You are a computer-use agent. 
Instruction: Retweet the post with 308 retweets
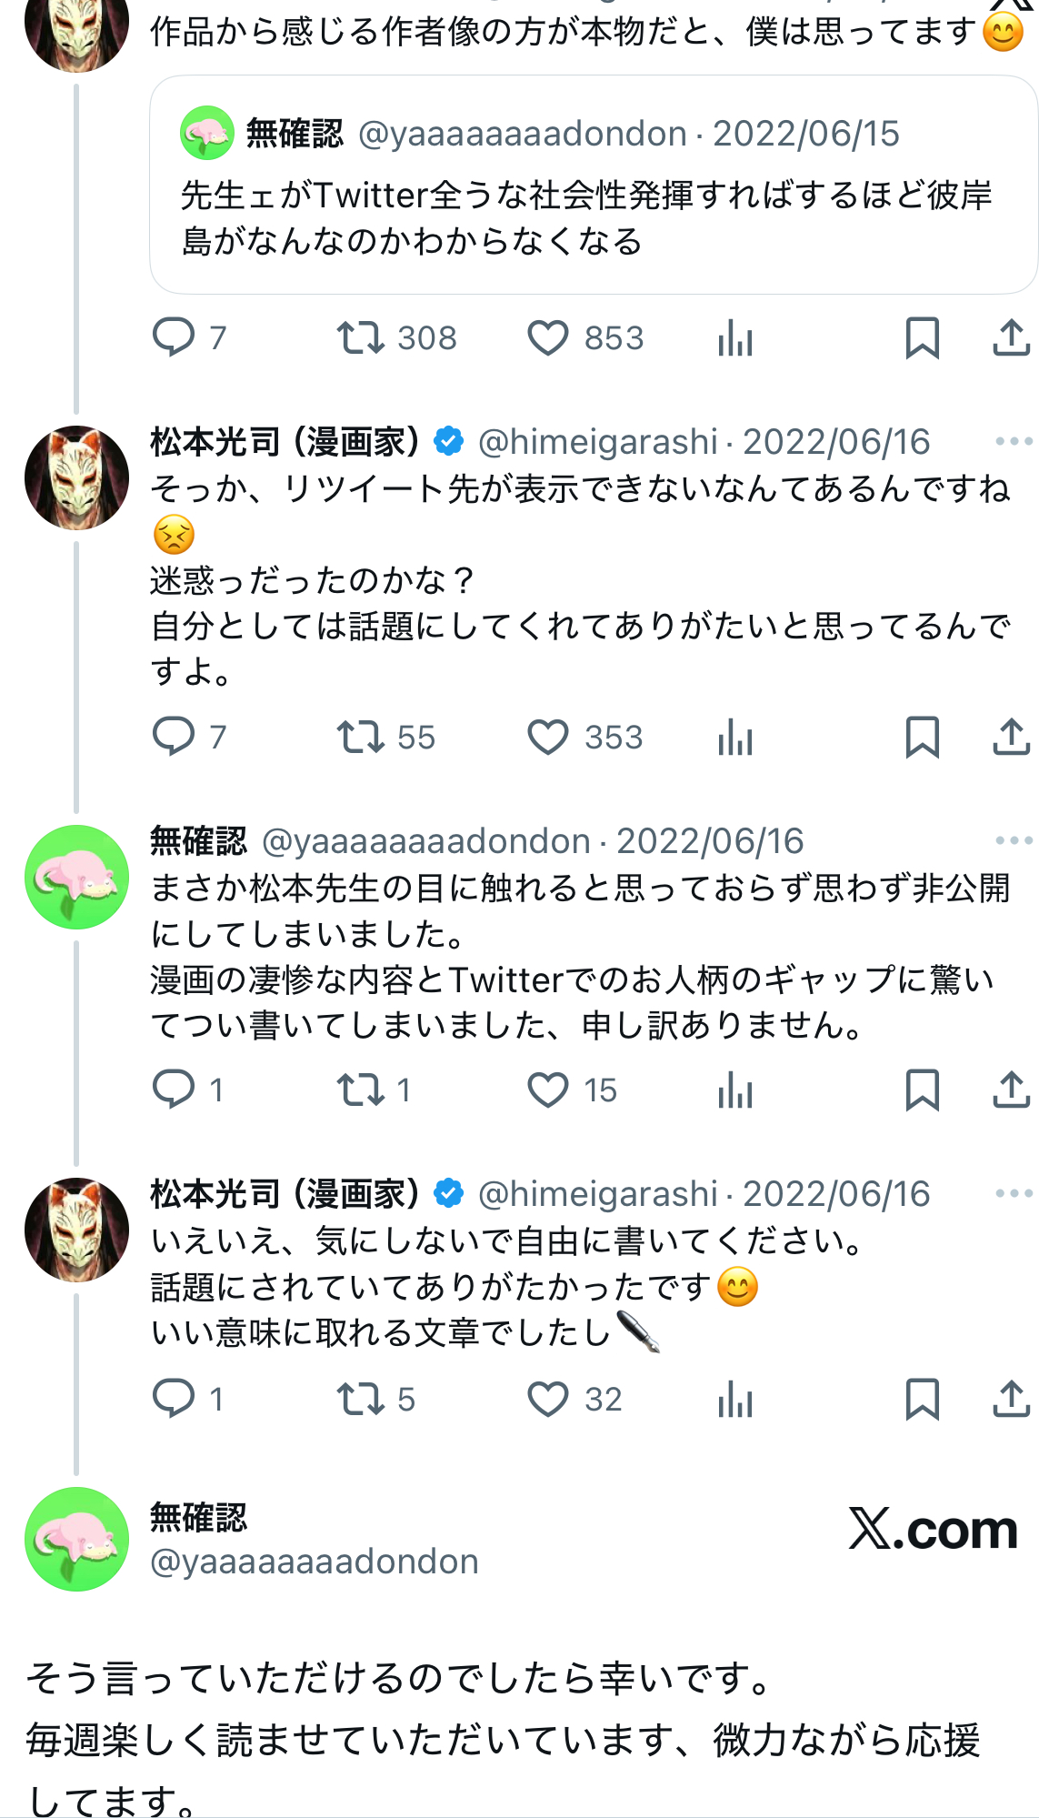coord(360,339)
